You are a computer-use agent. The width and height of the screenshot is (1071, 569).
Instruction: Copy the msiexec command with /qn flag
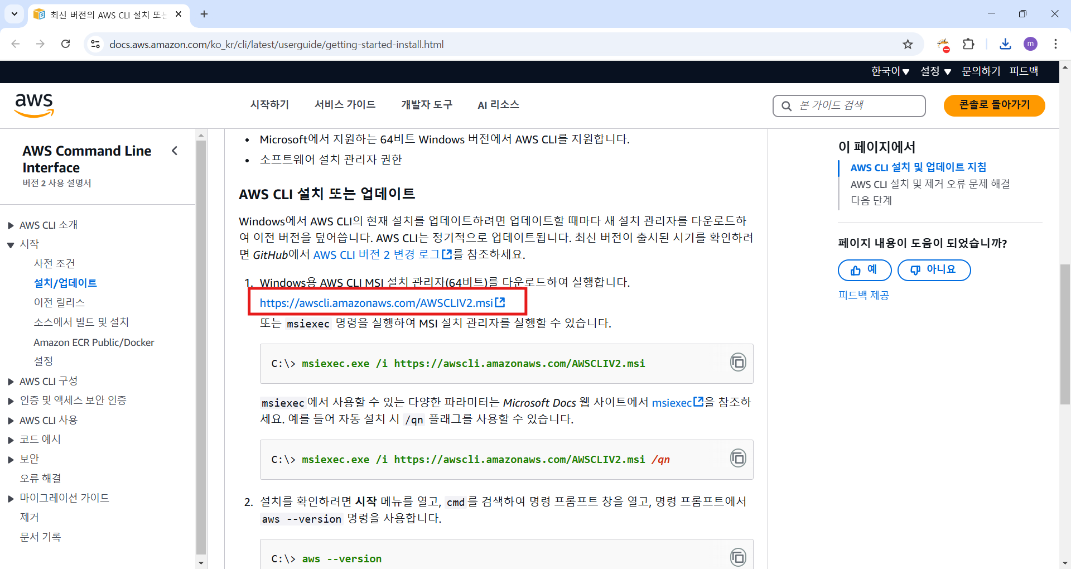pyautogui.click(x=738, y=459)
